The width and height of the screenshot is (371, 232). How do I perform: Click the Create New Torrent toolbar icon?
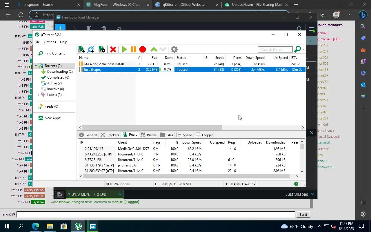[x=102, y=49]
